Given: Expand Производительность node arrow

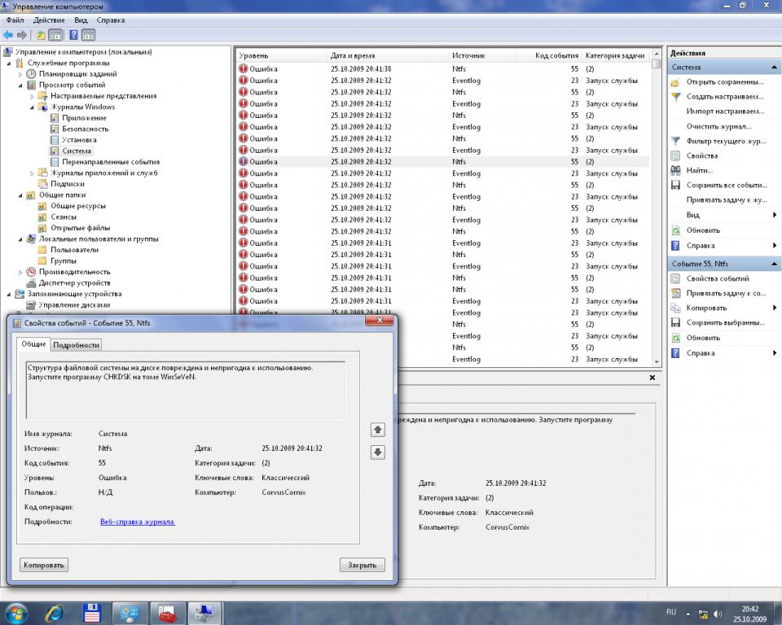Looking at the screenshot, I should tap(20, 272).
